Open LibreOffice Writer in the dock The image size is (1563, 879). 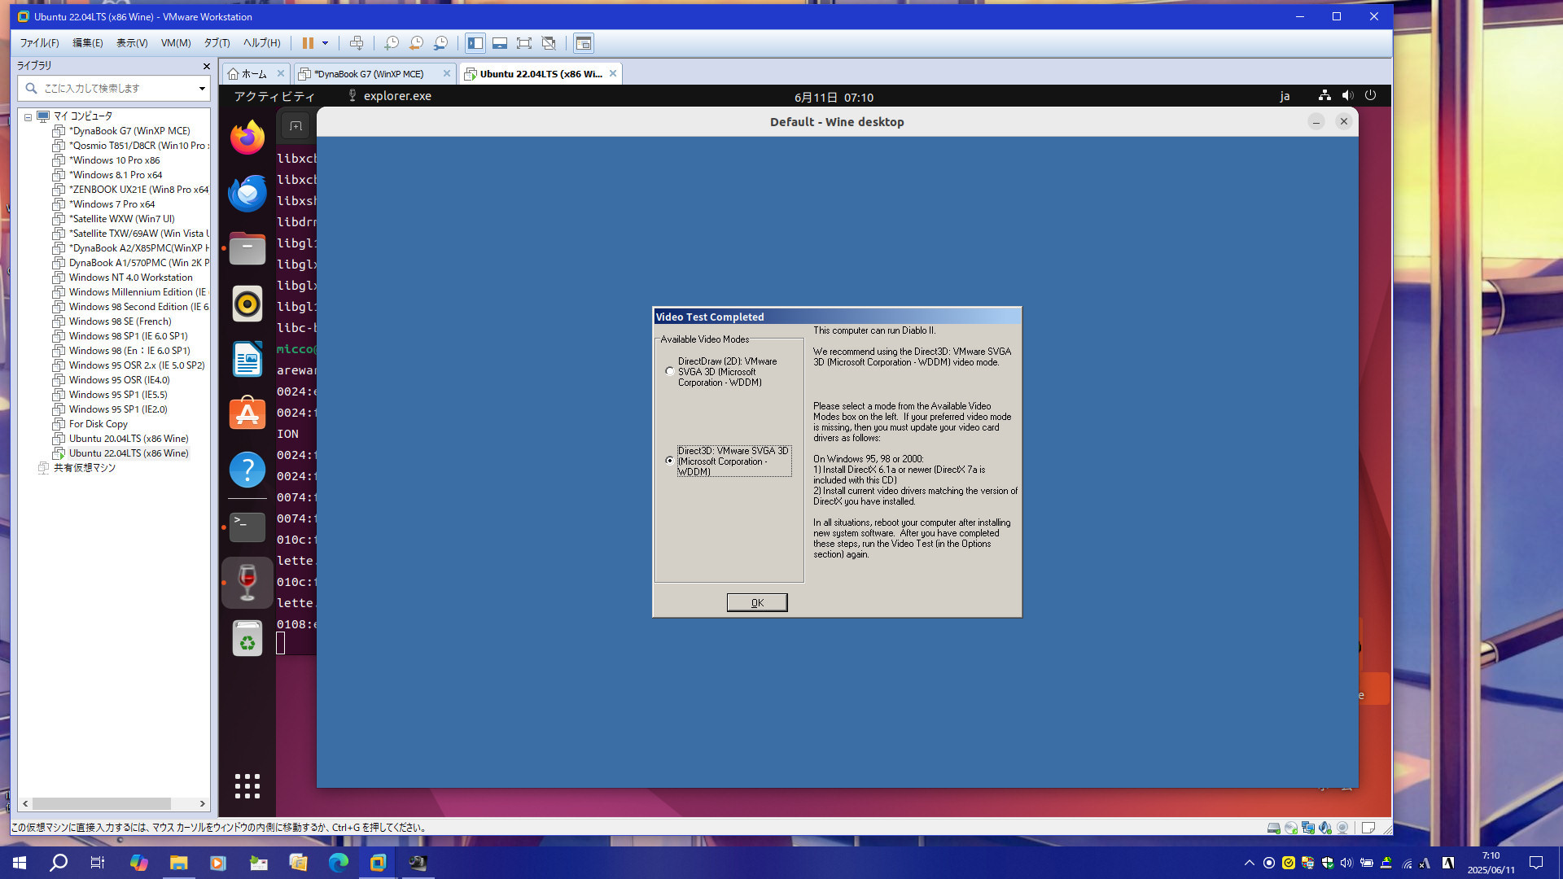click(247, 359)
